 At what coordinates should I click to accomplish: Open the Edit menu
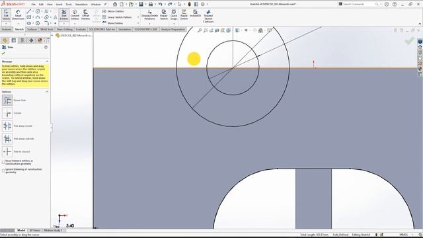click(x=41, y=5)
